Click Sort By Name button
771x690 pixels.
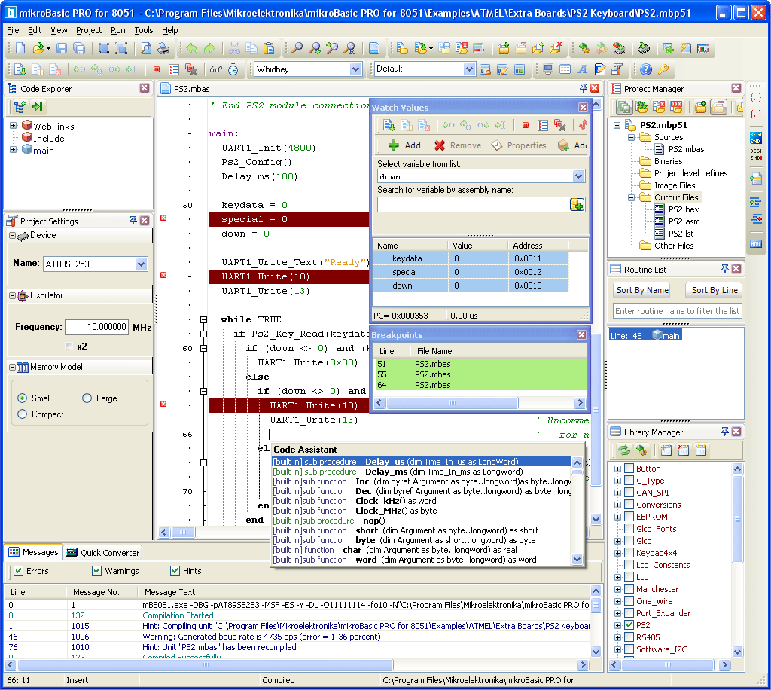[642, 290]
